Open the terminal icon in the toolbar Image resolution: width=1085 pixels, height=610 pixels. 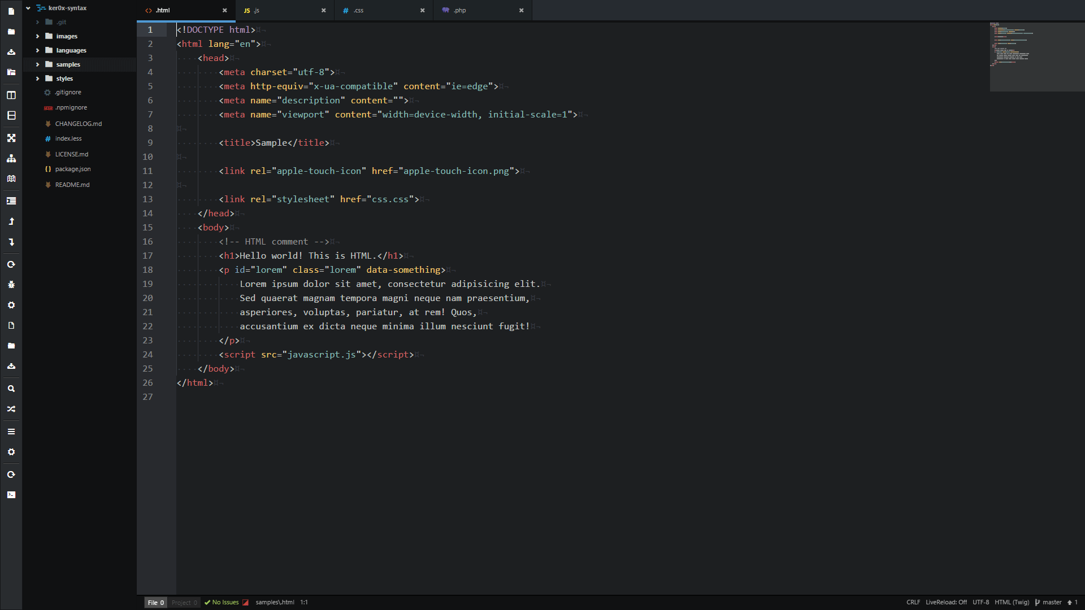[x=11, y=495]
